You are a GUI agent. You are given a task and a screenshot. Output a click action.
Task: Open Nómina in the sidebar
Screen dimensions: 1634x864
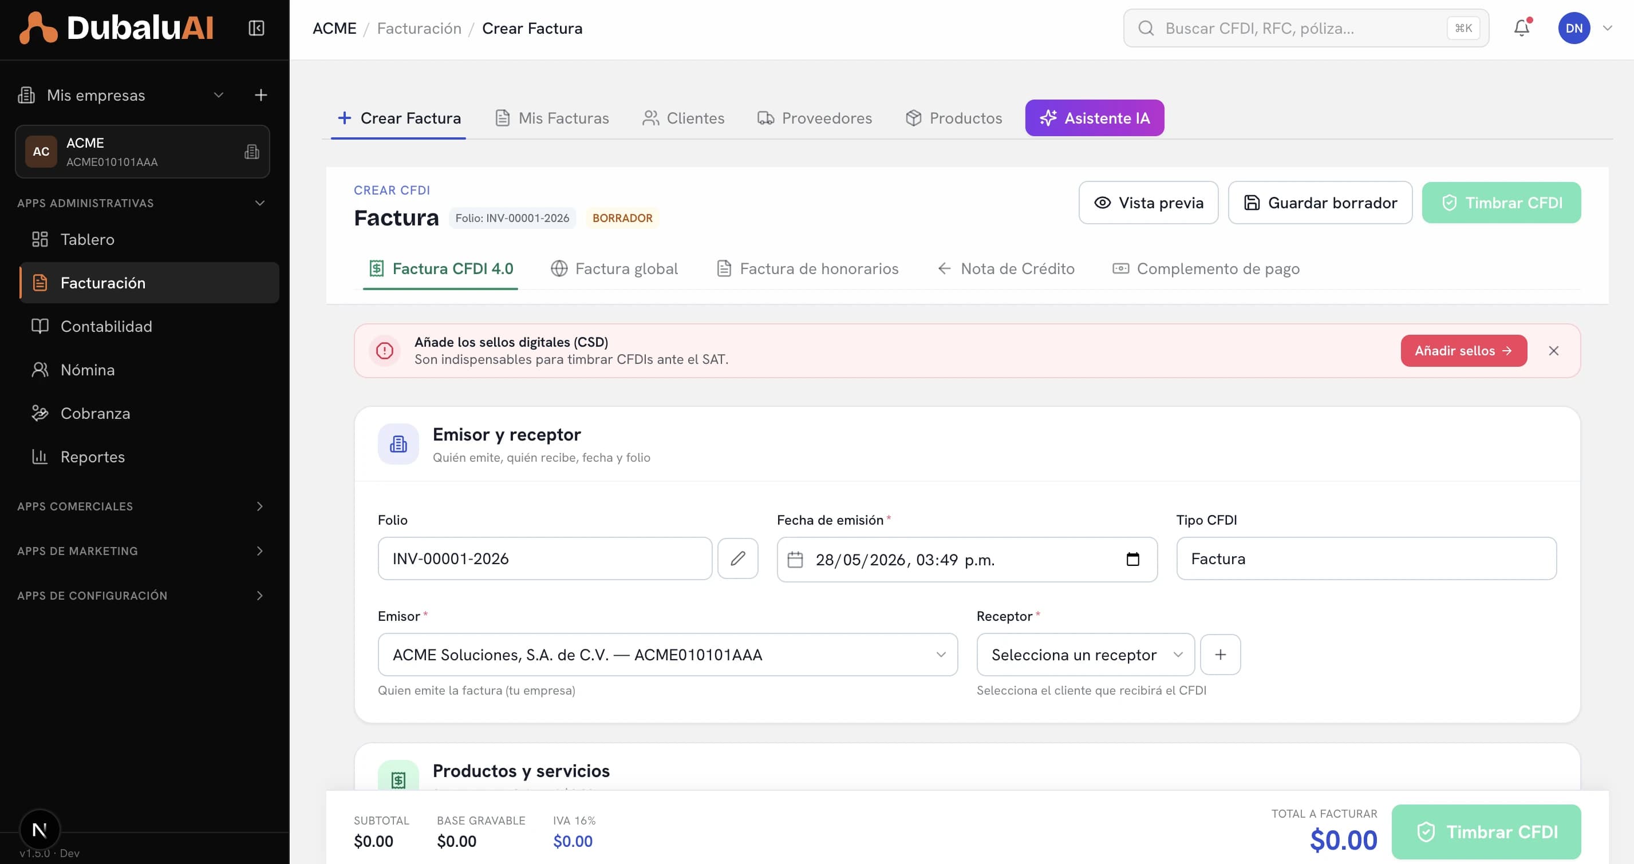point(148,370)
